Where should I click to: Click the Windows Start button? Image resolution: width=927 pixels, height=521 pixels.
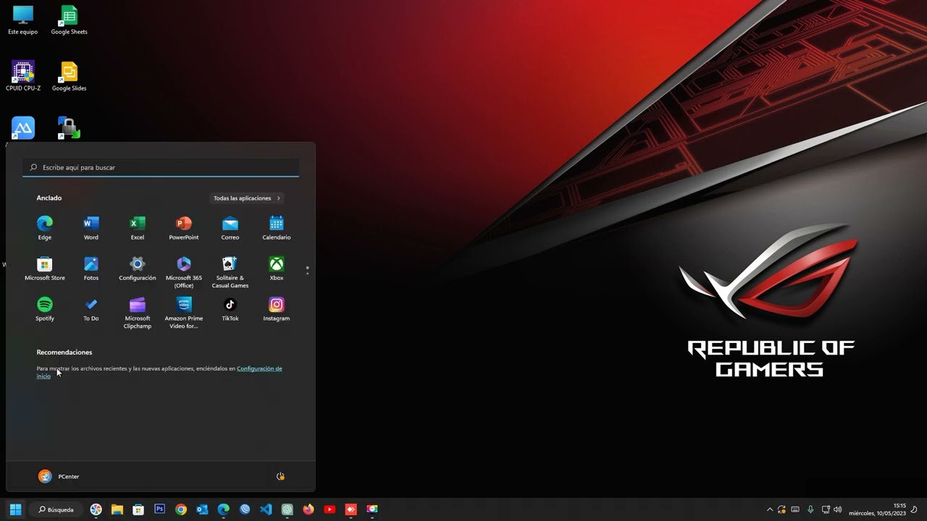coord(15,509)
